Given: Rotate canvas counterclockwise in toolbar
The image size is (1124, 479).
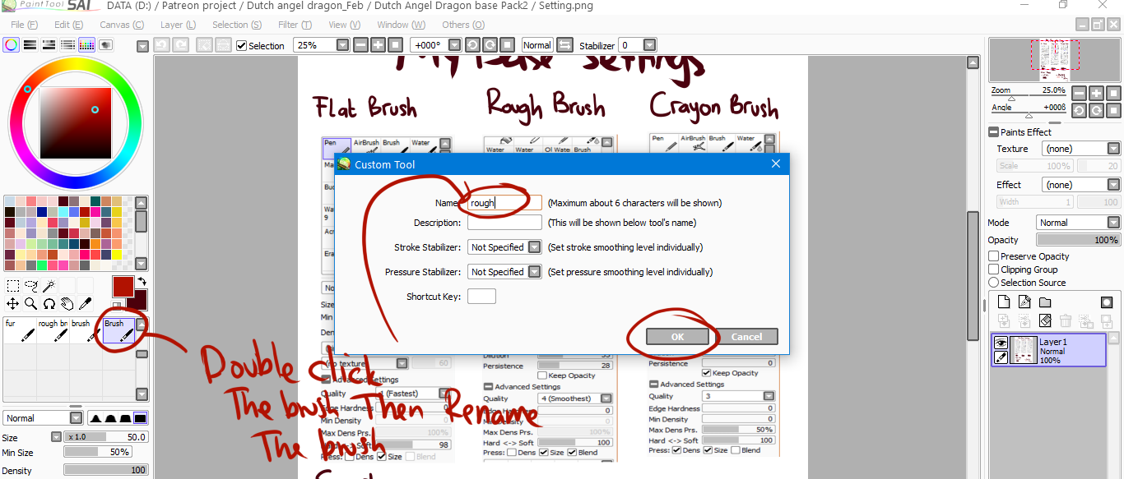Looking at the screenshot, I should click(x=472, y=45).
